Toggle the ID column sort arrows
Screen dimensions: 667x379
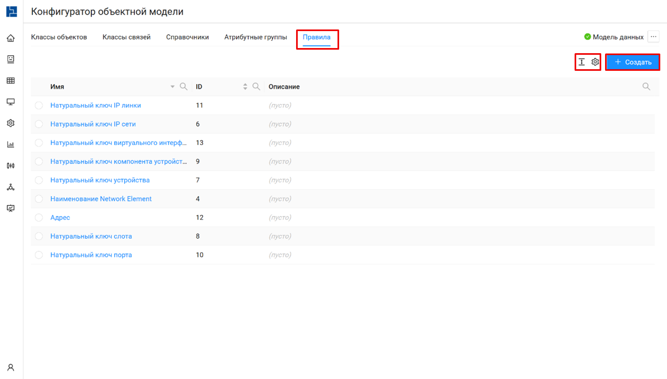[245, 87]
